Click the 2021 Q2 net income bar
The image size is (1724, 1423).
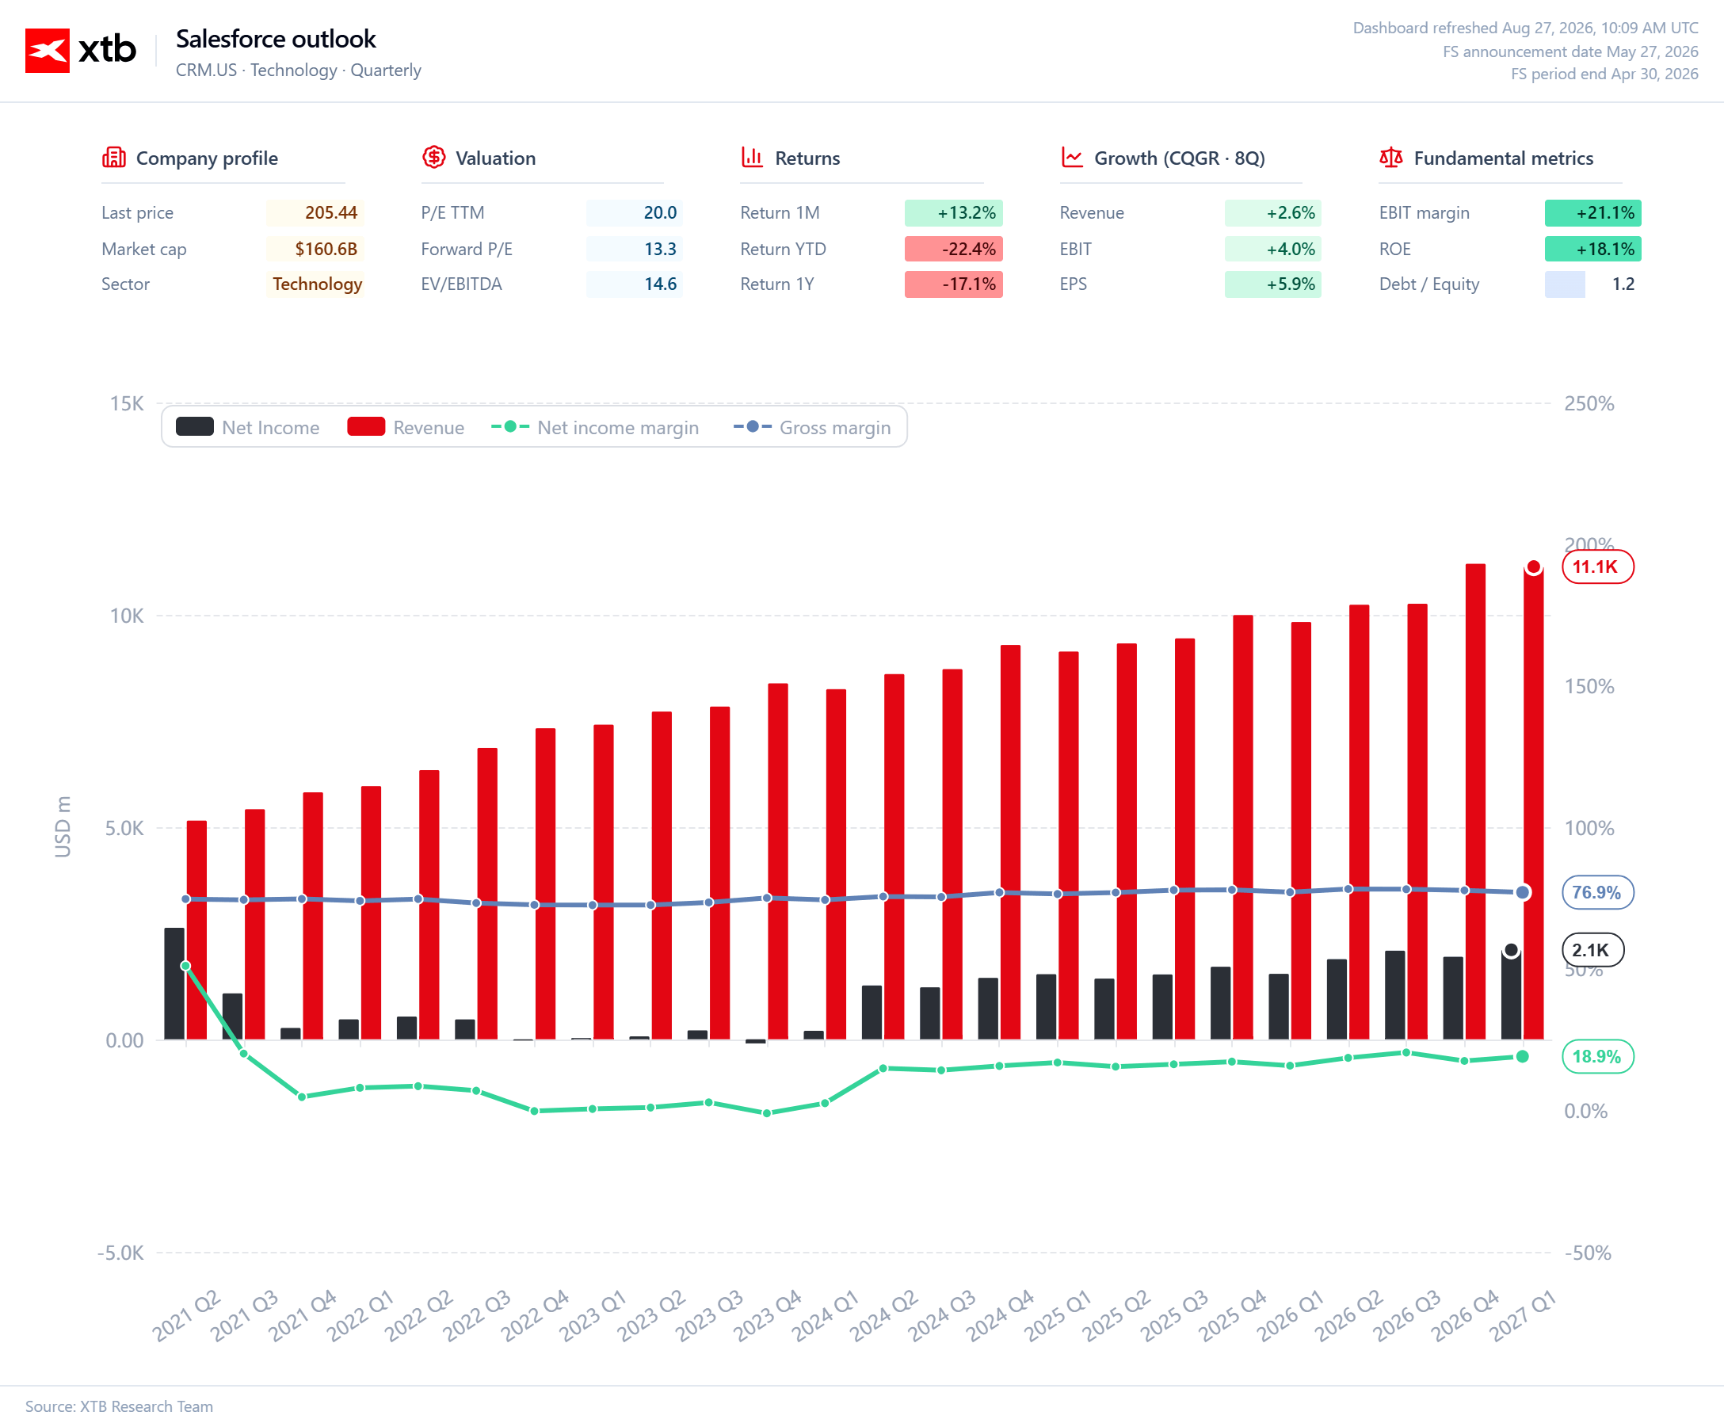(174, 983)
